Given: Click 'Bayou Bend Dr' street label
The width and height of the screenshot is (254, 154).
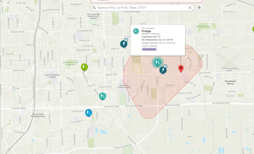Looking at the screenshot, I should 83,50.
